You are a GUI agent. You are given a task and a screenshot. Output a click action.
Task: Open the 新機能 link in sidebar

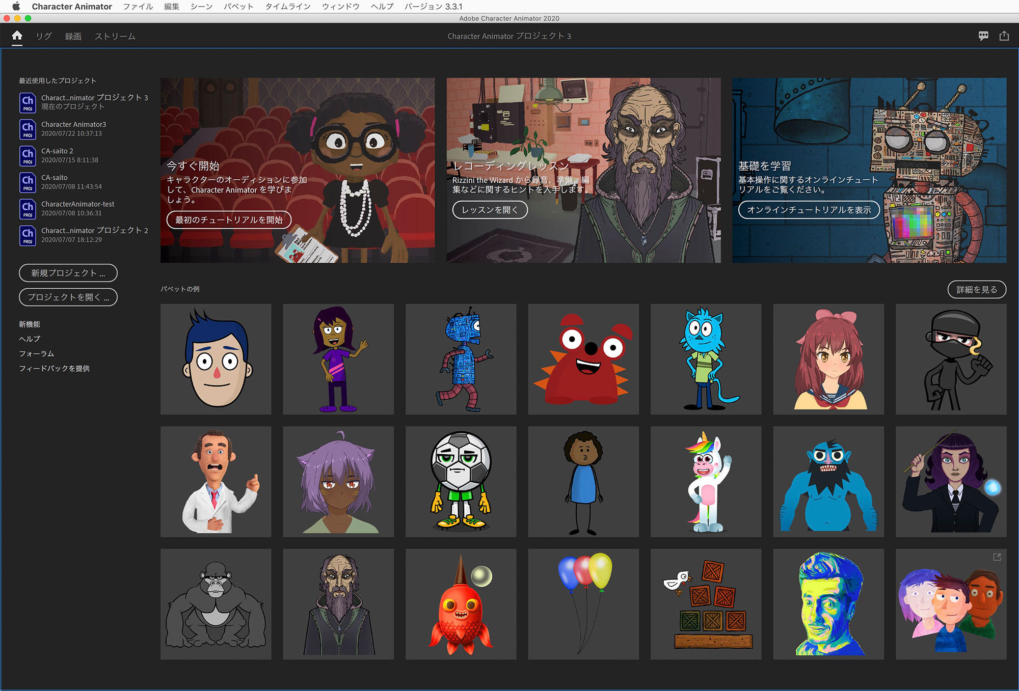30,324
